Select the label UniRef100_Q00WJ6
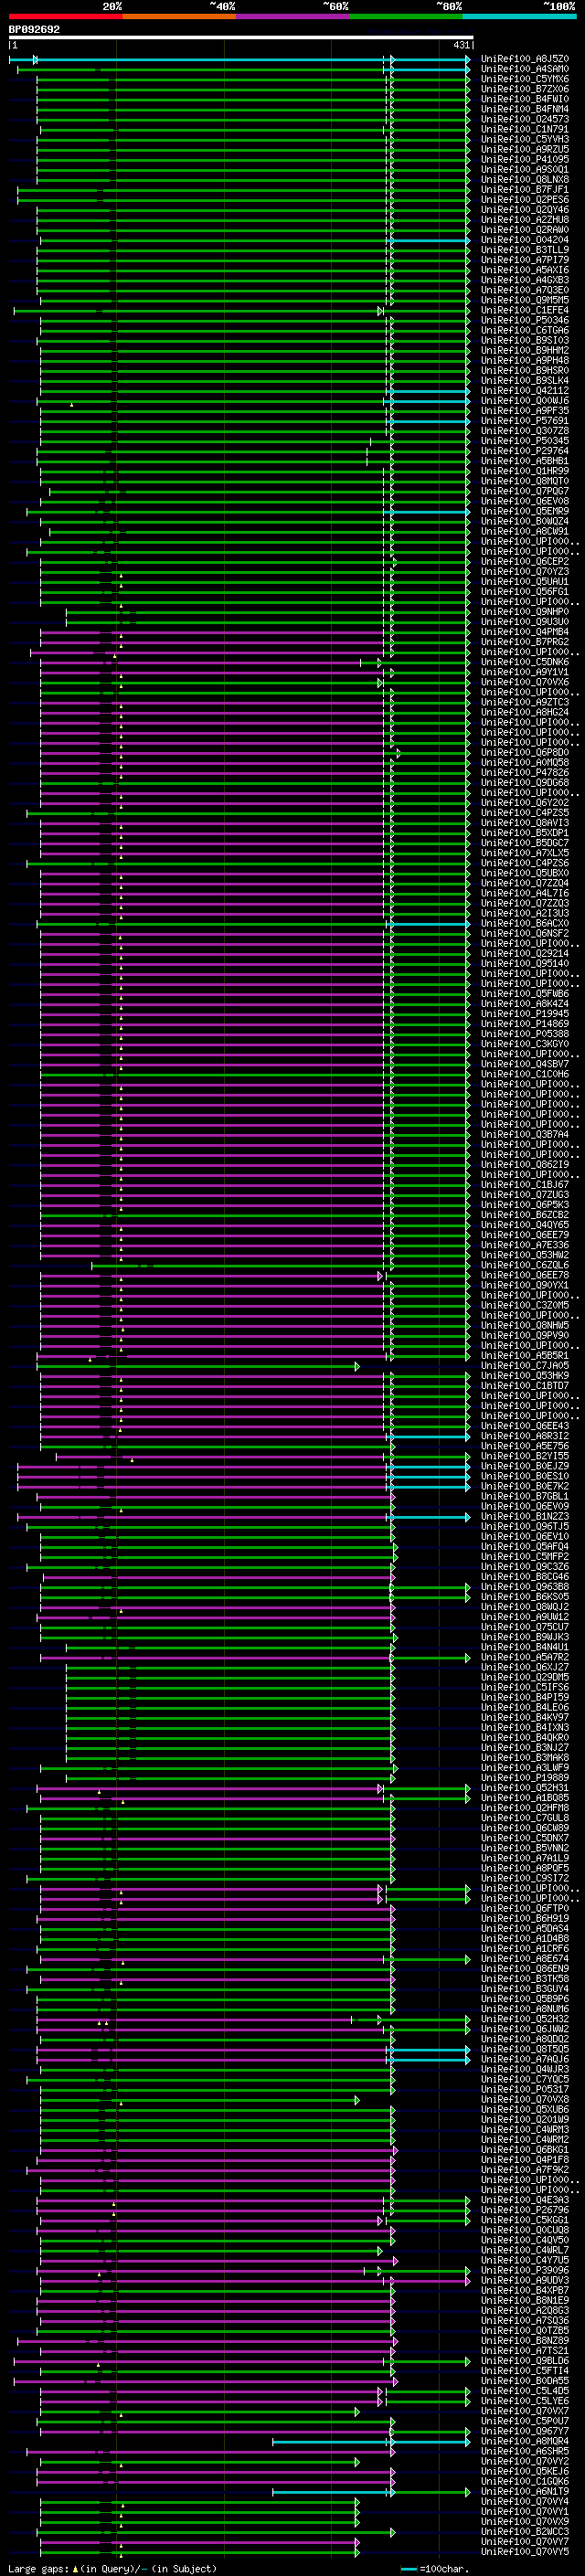The width and height of the screenshot is (585, 2576). [x=525, y=400]
